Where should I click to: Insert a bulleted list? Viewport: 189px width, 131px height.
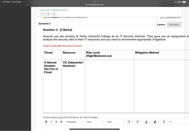(x=129, y=122)
